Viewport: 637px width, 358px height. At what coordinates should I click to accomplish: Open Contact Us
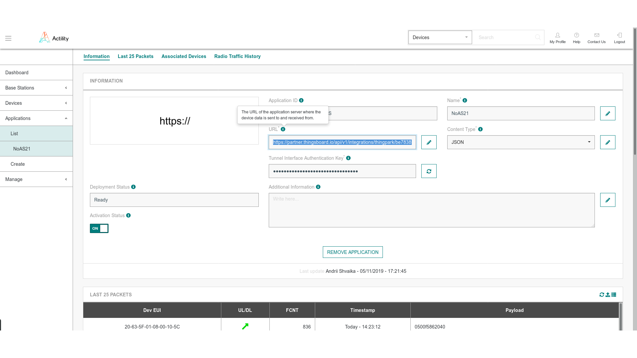pyautogui.click(x=597, y=38)
